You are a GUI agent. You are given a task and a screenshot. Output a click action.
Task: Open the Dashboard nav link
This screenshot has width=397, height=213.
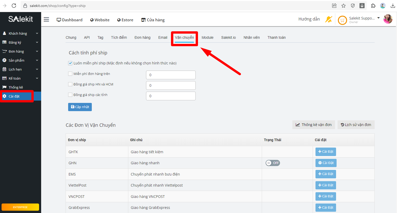click(x=69, y=20)
